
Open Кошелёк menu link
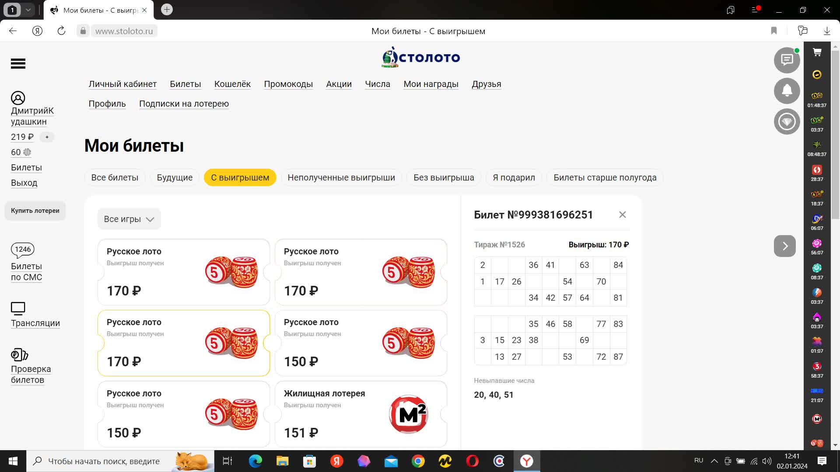232,84
